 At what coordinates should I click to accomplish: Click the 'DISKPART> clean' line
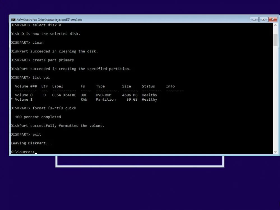pos(27,43)
